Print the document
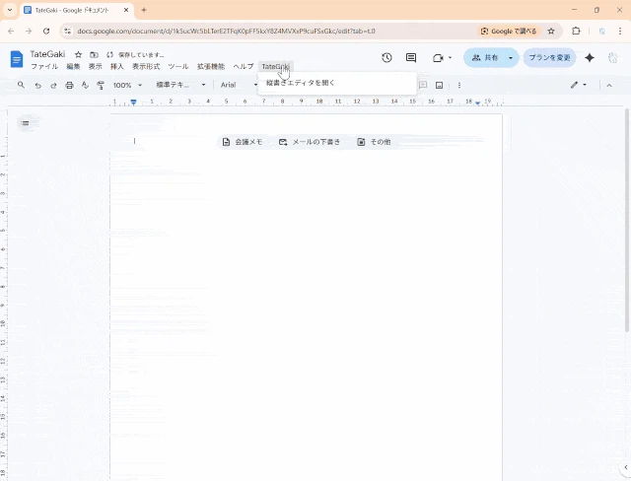This screenshot has width=631, height=481. coord(69,85)
